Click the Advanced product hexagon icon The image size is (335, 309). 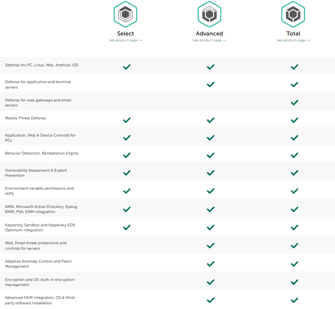[x=210, y=14]
